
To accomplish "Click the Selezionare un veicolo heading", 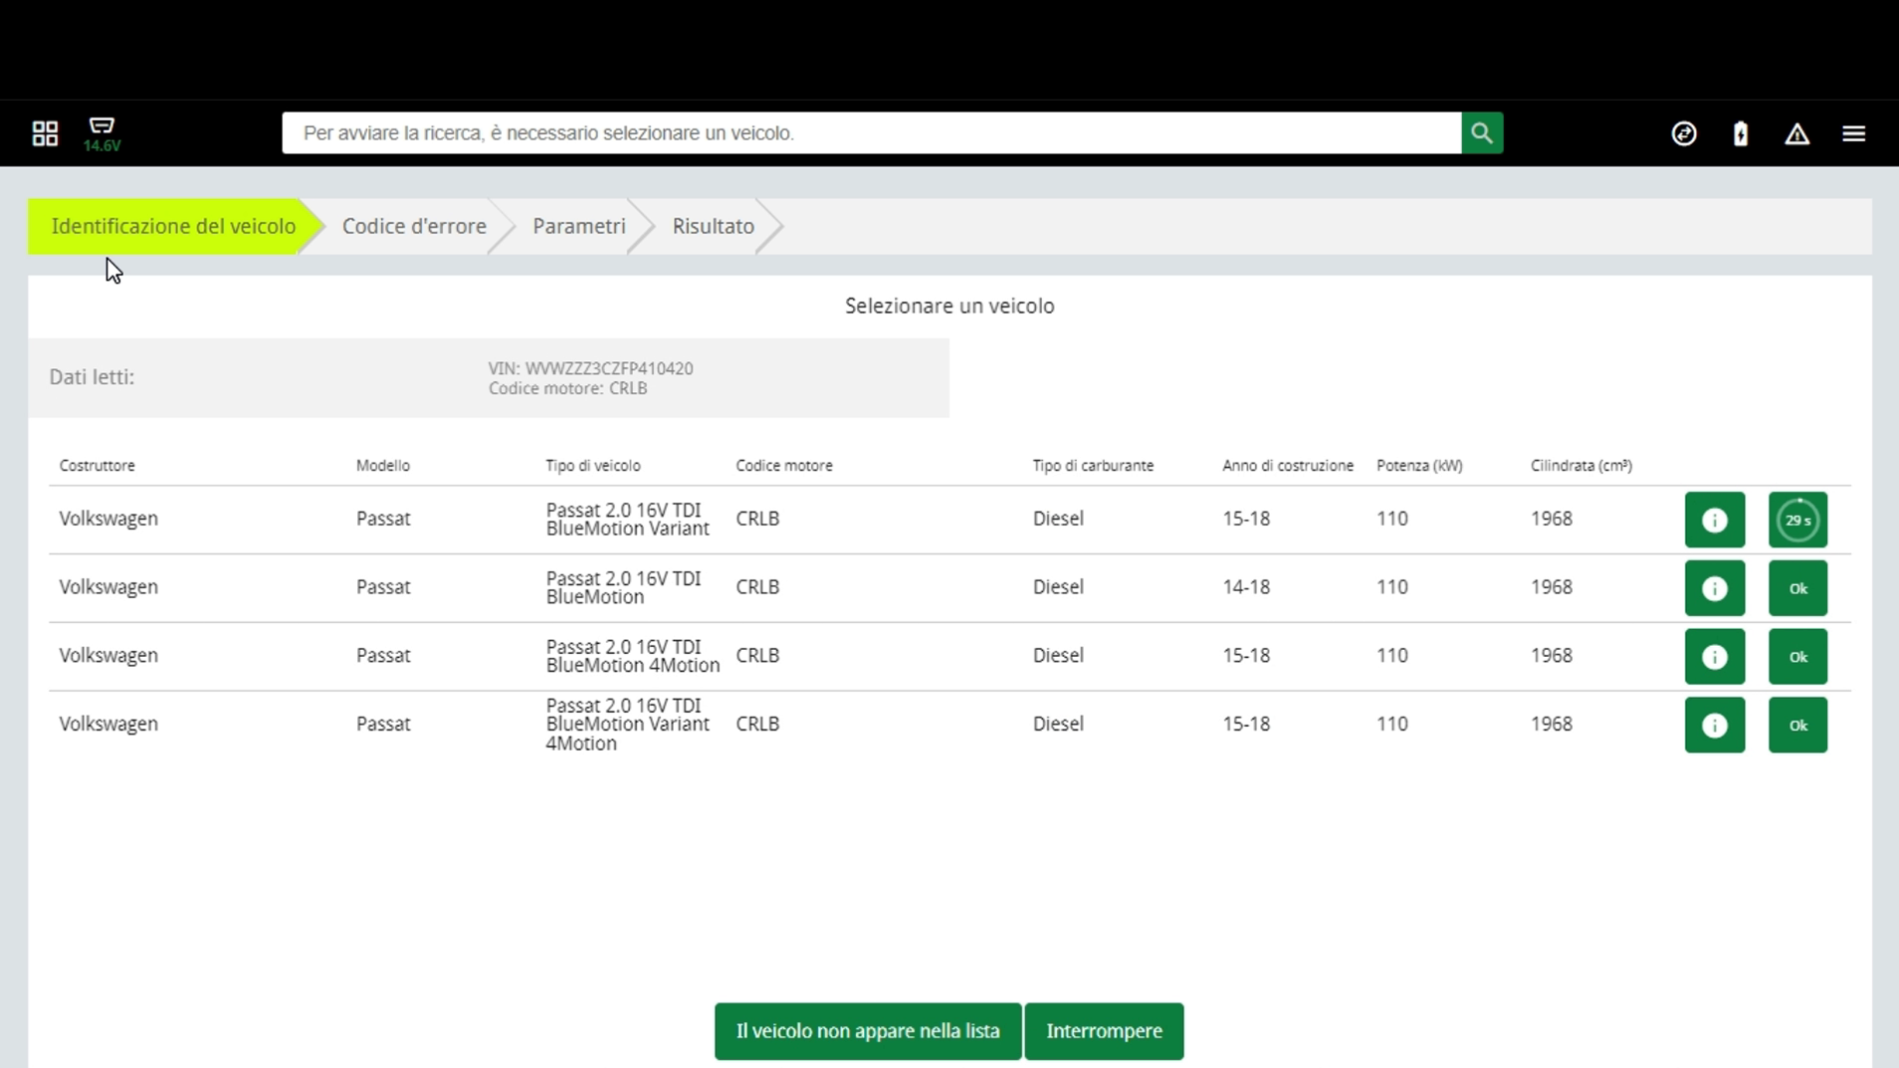I will (x=949, y=307).
